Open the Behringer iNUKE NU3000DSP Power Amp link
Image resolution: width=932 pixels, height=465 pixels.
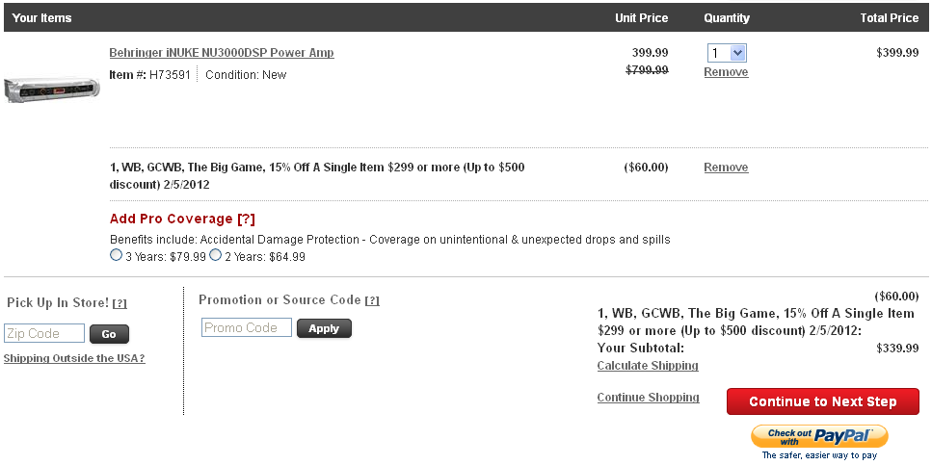coord(222,53)
